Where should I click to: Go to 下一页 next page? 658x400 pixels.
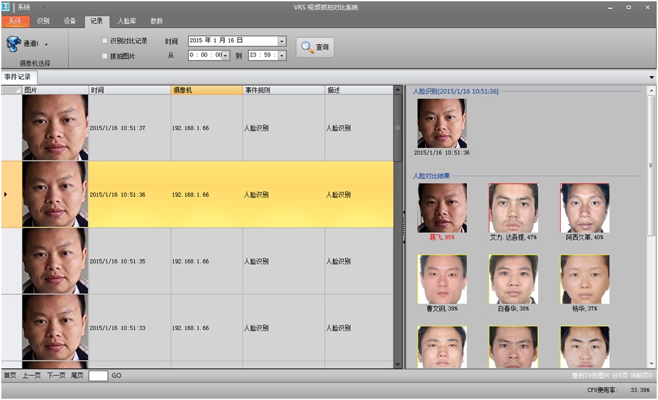(x=56, y=375)
